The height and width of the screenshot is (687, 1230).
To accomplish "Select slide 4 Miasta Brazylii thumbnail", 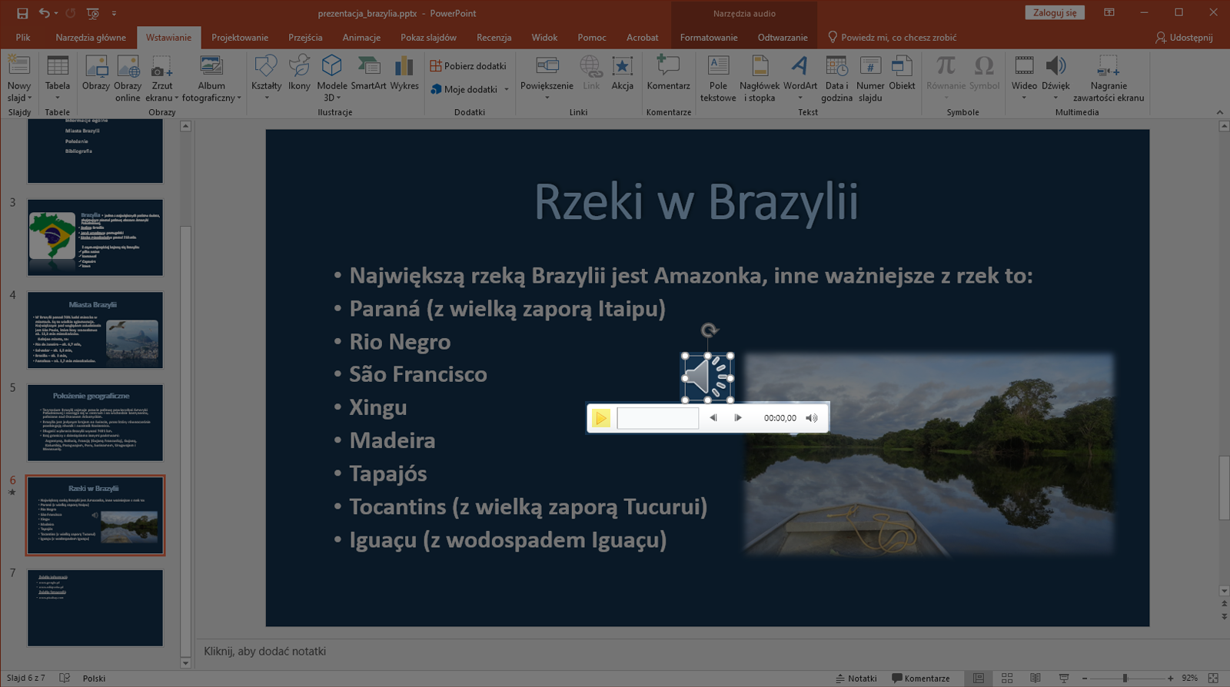I will [x=95, y=330].
